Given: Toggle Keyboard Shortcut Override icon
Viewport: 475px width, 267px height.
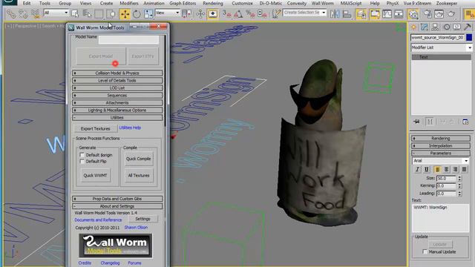Looking at the screenshot, I should pos(213,14).
